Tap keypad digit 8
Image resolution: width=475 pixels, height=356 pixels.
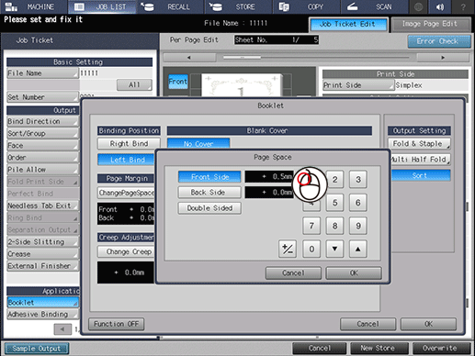(x=334, y=226)
